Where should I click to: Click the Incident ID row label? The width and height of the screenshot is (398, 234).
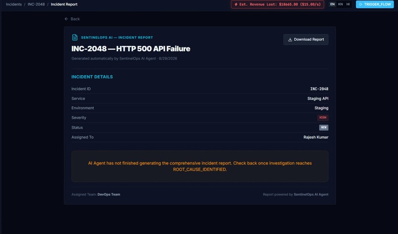[x=81, y=89]
